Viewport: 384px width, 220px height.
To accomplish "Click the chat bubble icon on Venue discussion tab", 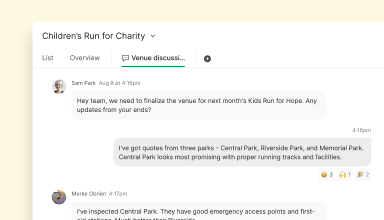I will coord(125,58).
